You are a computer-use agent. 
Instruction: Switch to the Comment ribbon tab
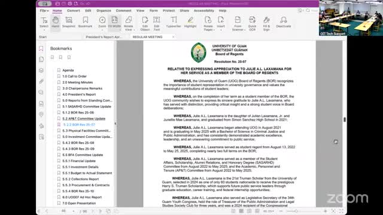124,11
